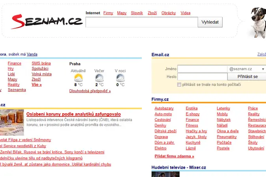Switch to the Slovník search tab
Viewport: 266px width, 177px height.
point(137,13)
